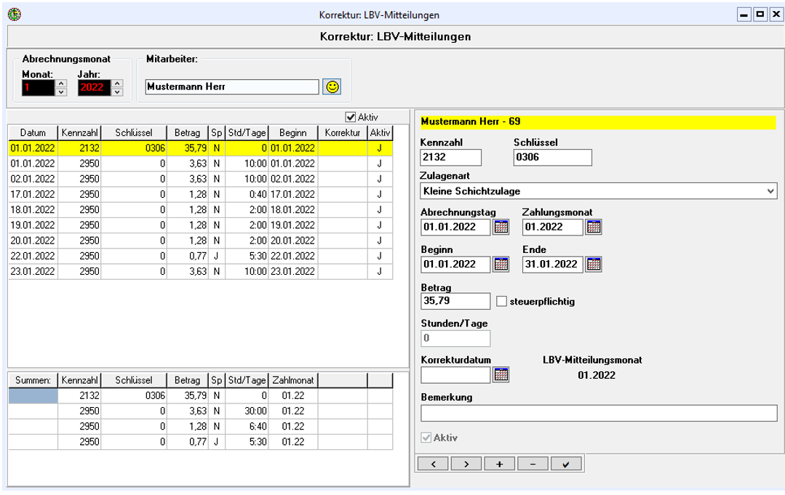785x495 pixels.
Task: Click the empty Korrekturdatum field
Action: 455,374
